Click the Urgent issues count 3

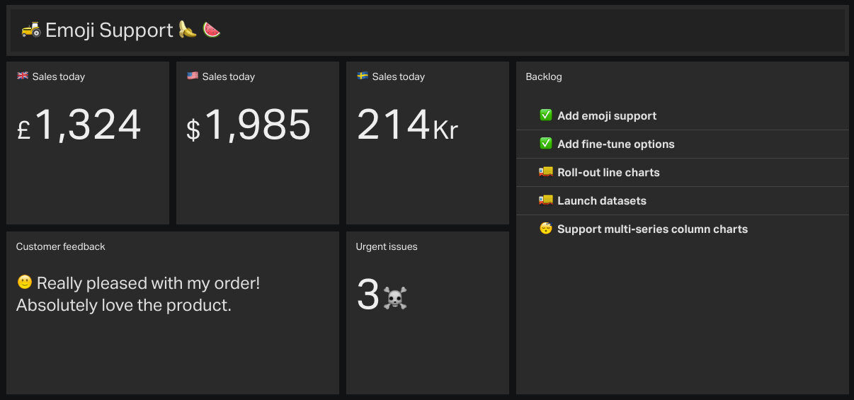tap(368, 295)
